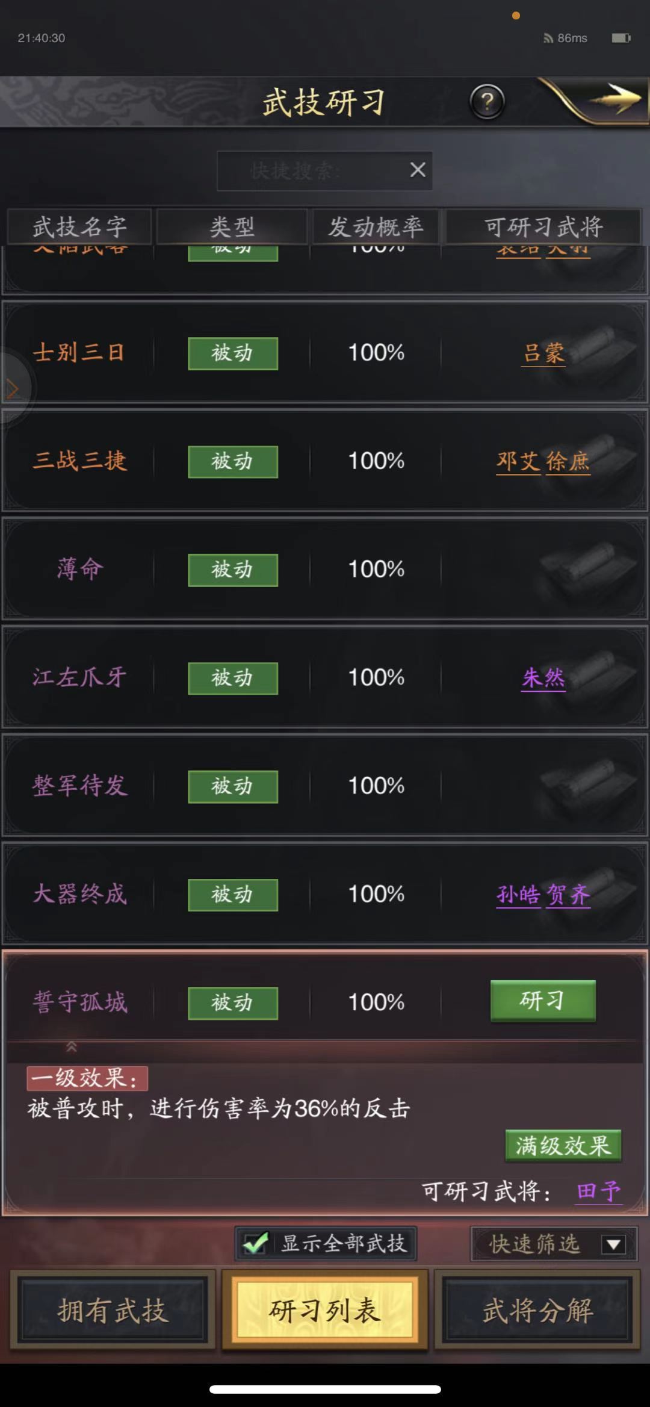The width and height of the screenshot is (650, 1407).
Task: Select the 三战三捷 skill row name
Action: tap(80, 461)
